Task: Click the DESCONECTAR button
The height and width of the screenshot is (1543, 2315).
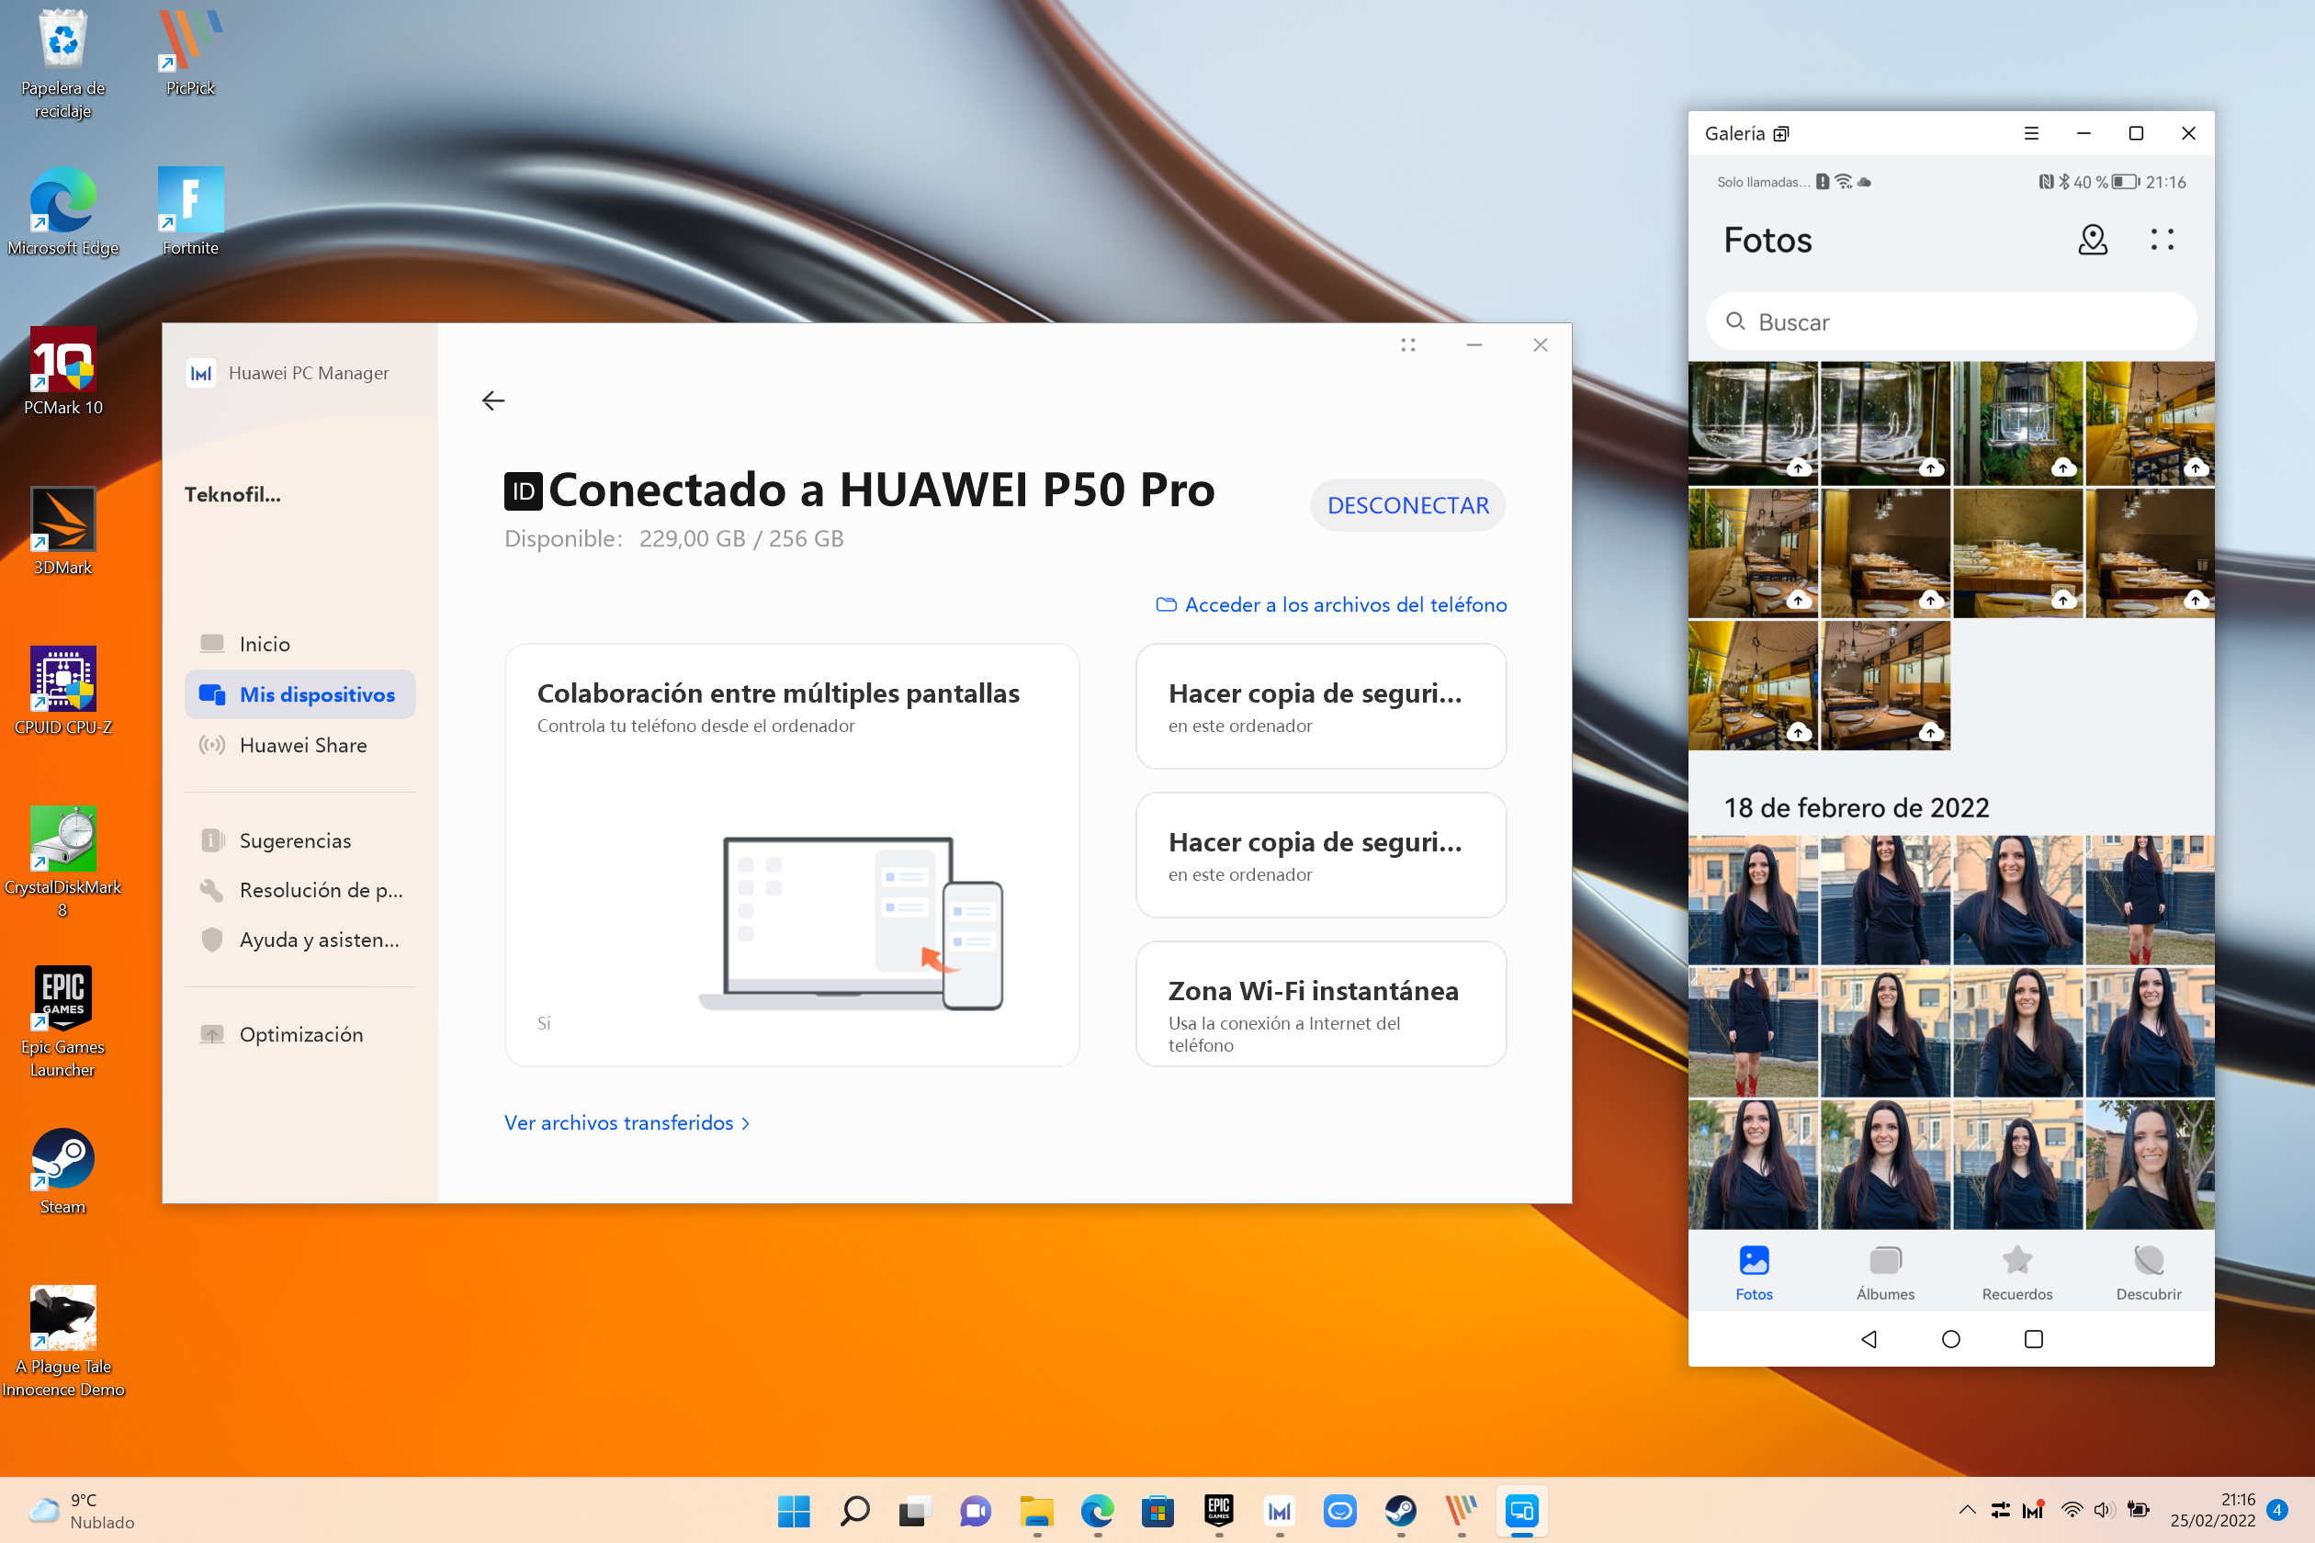Action: point(1407,505)
